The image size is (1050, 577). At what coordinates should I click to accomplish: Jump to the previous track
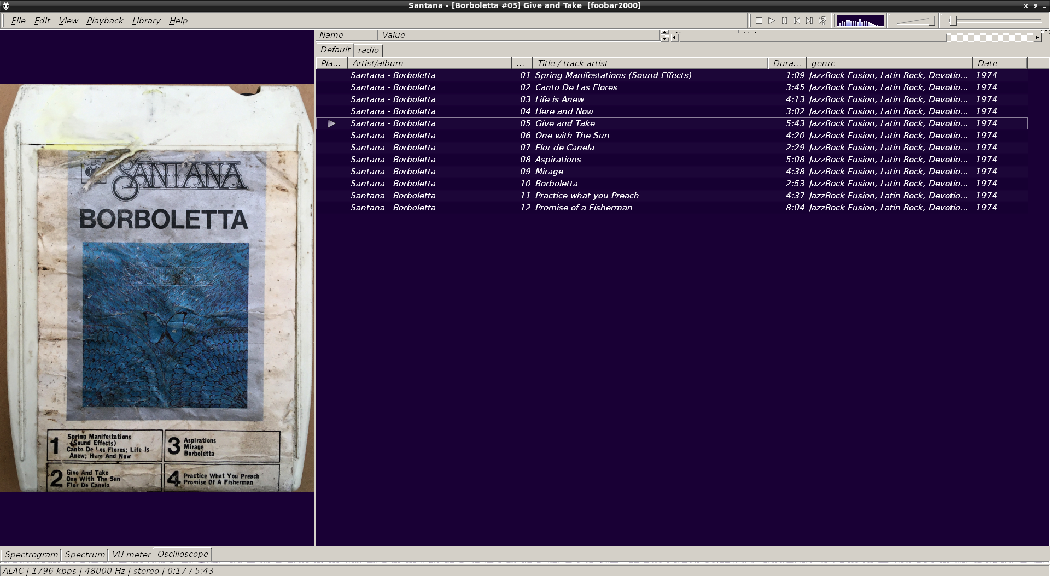click(797, 21)
